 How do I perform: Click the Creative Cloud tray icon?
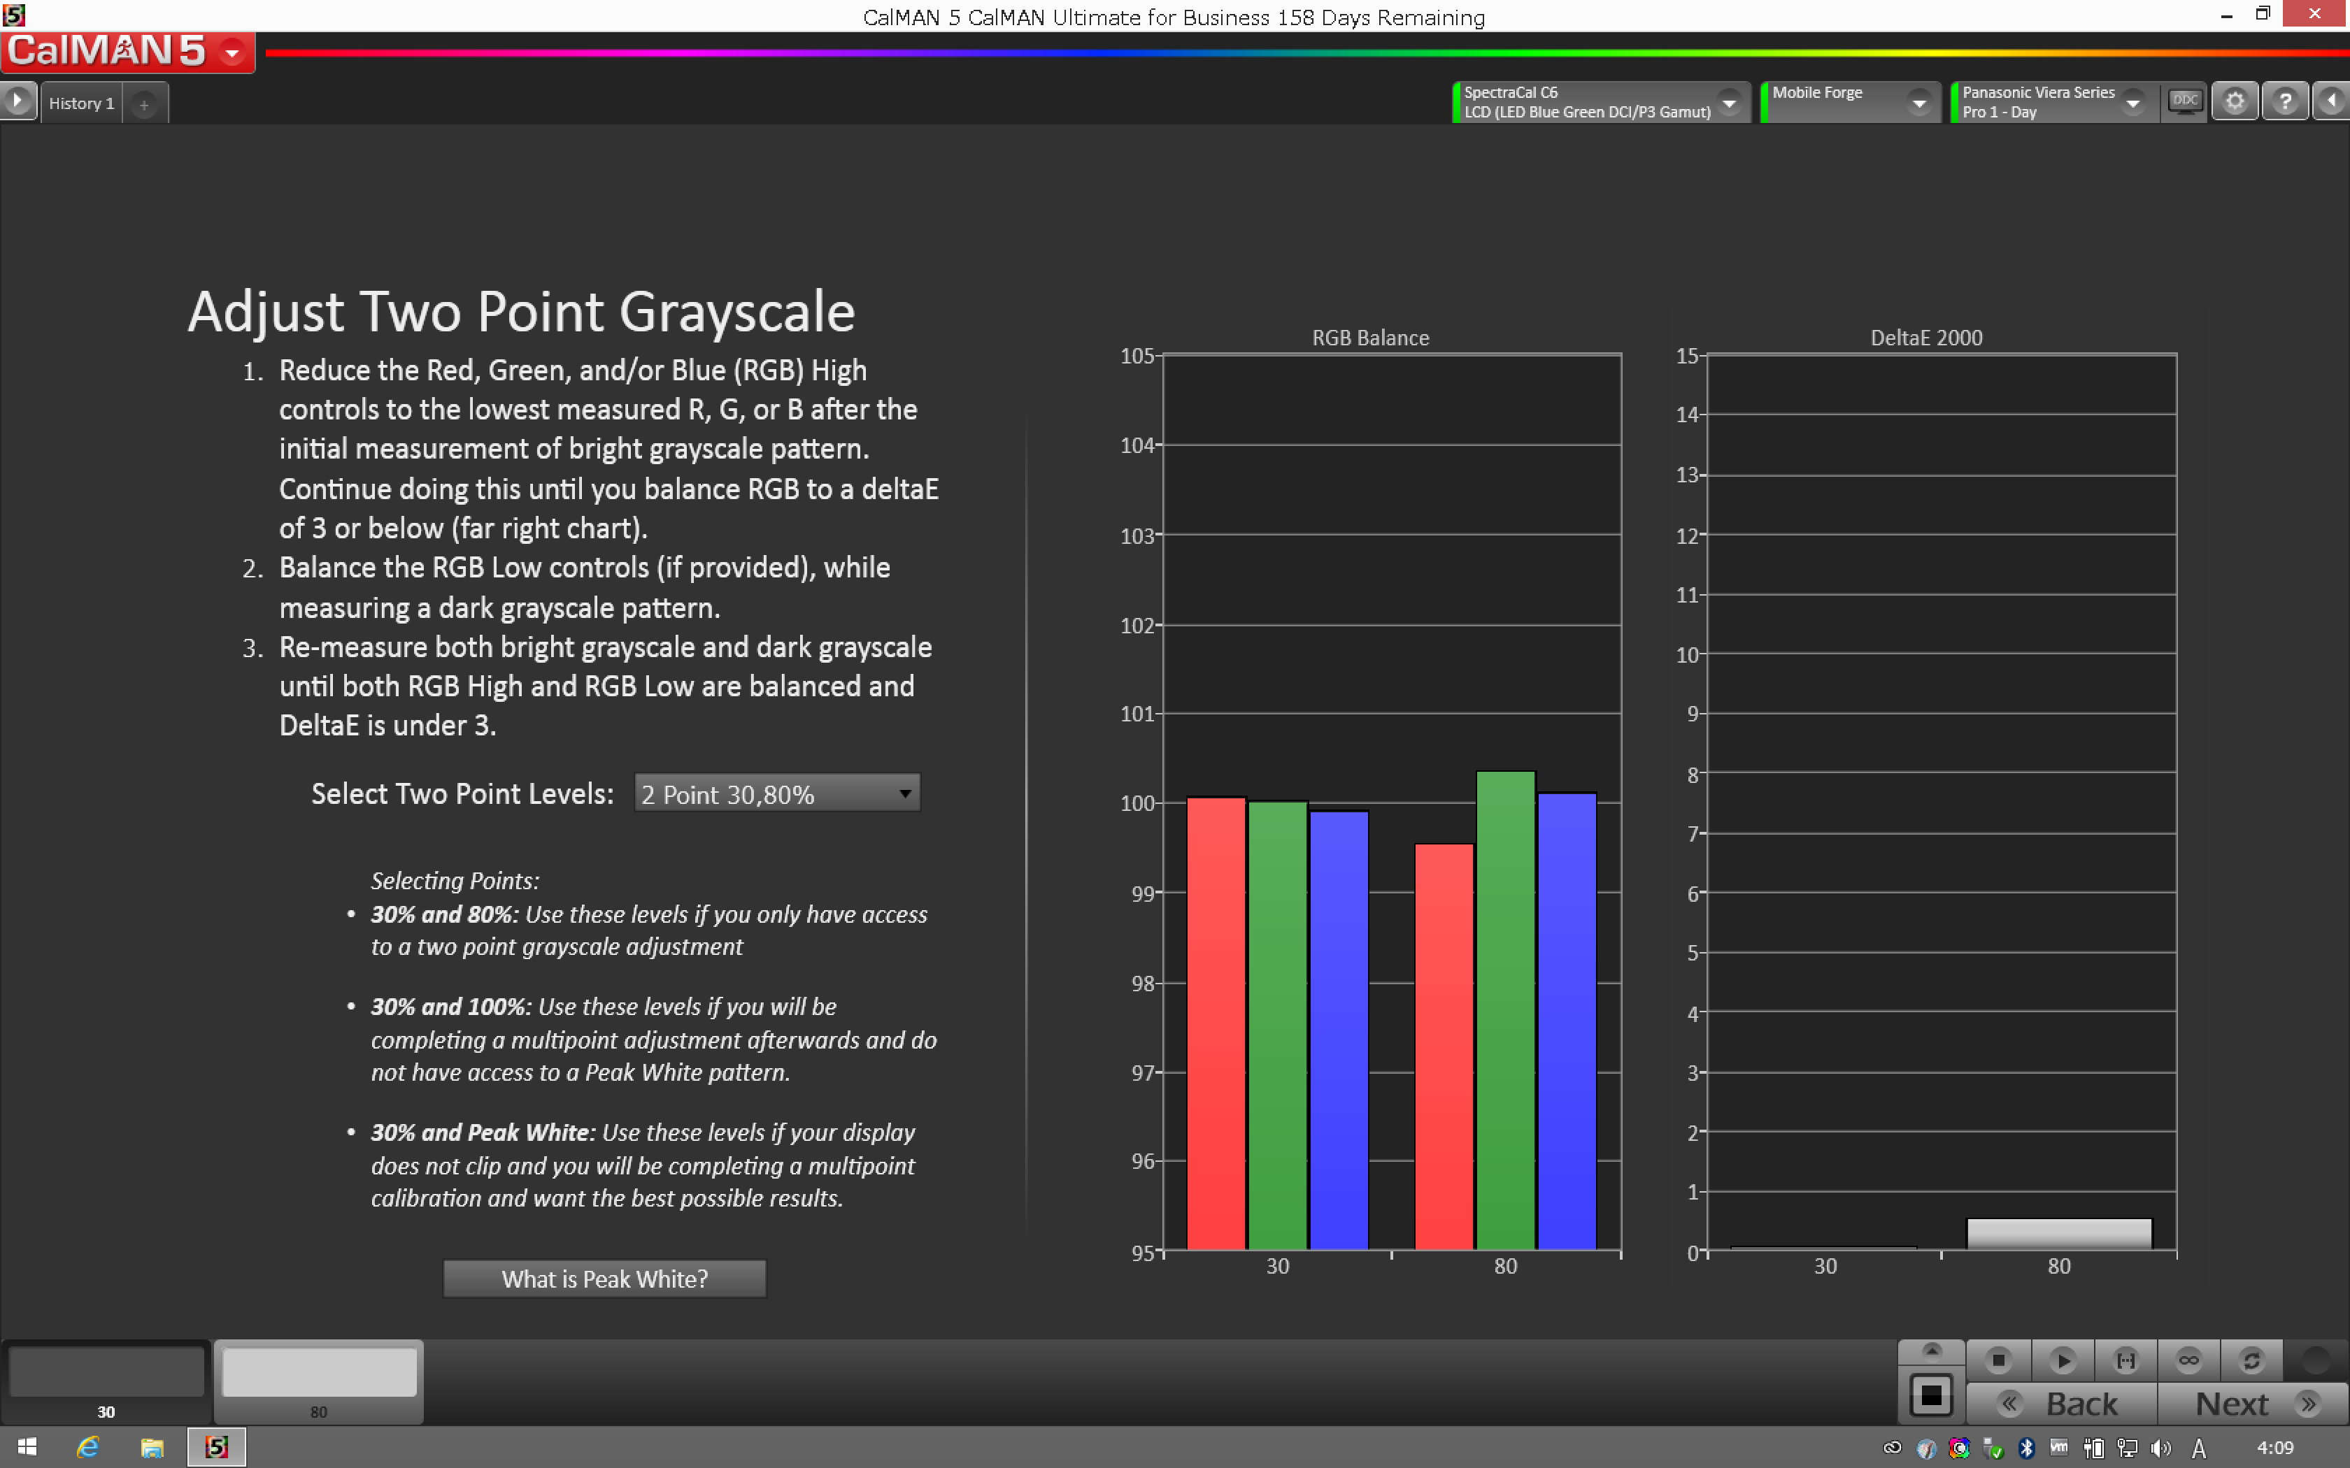[1892, 1448]
